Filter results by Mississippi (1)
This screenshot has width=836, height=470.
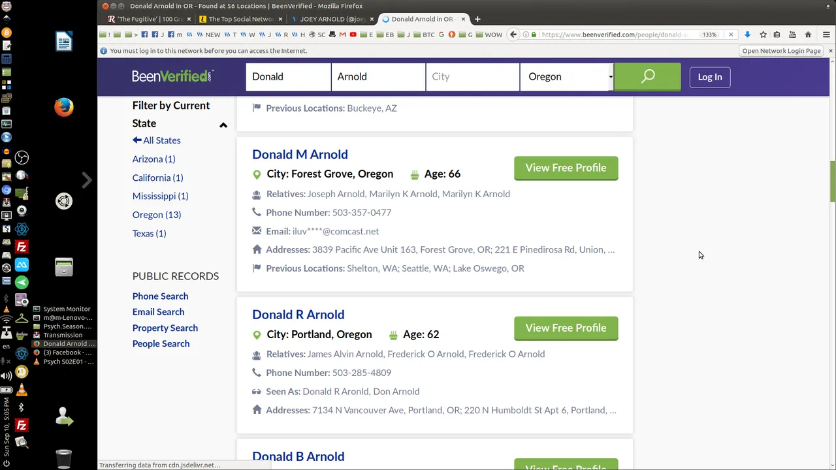click(160, 196)
